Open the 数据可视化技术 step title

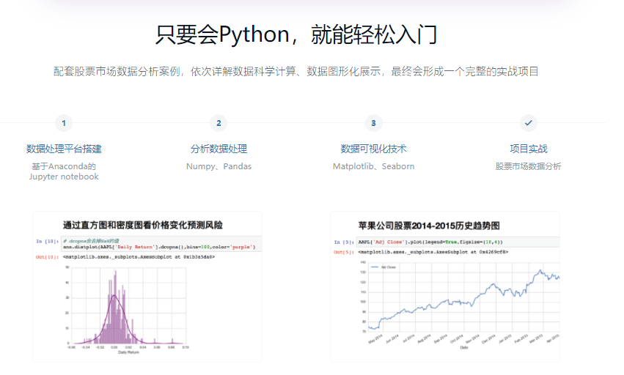click(373, 149)
